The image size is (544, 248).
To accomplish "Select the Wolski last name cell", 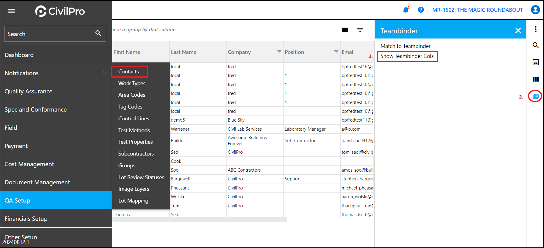I will pos(198,197).
